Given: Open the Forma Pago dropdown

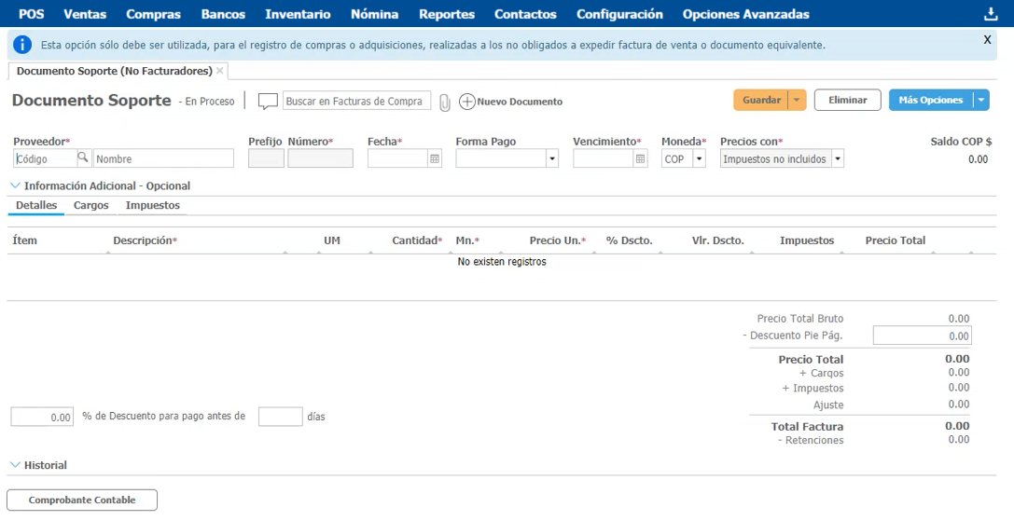Looking at the screenshot, I should click(x=552, y=159).
